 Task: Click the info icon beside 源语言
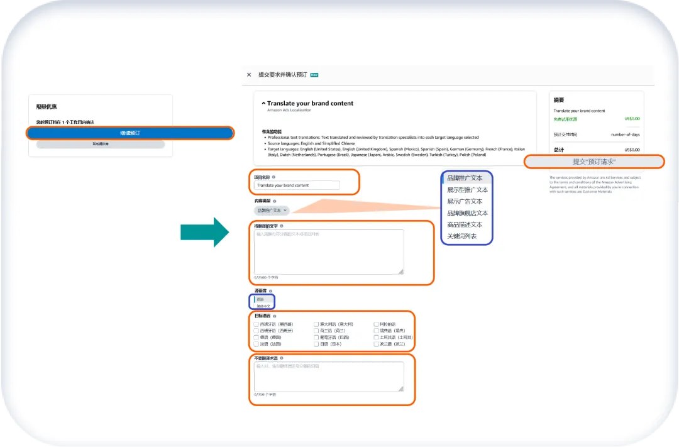[x=270, y=291]
